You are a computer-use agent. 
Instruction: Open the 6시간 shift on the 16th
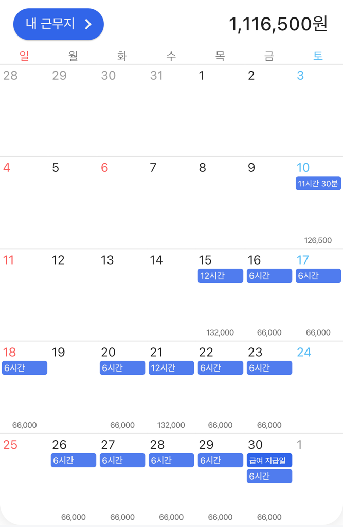269,276
